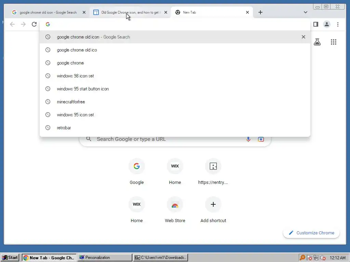Open the 12:12 AM system clock
Image resolution: width=350 pixels, height=262 pixels.
pos(337,258)
